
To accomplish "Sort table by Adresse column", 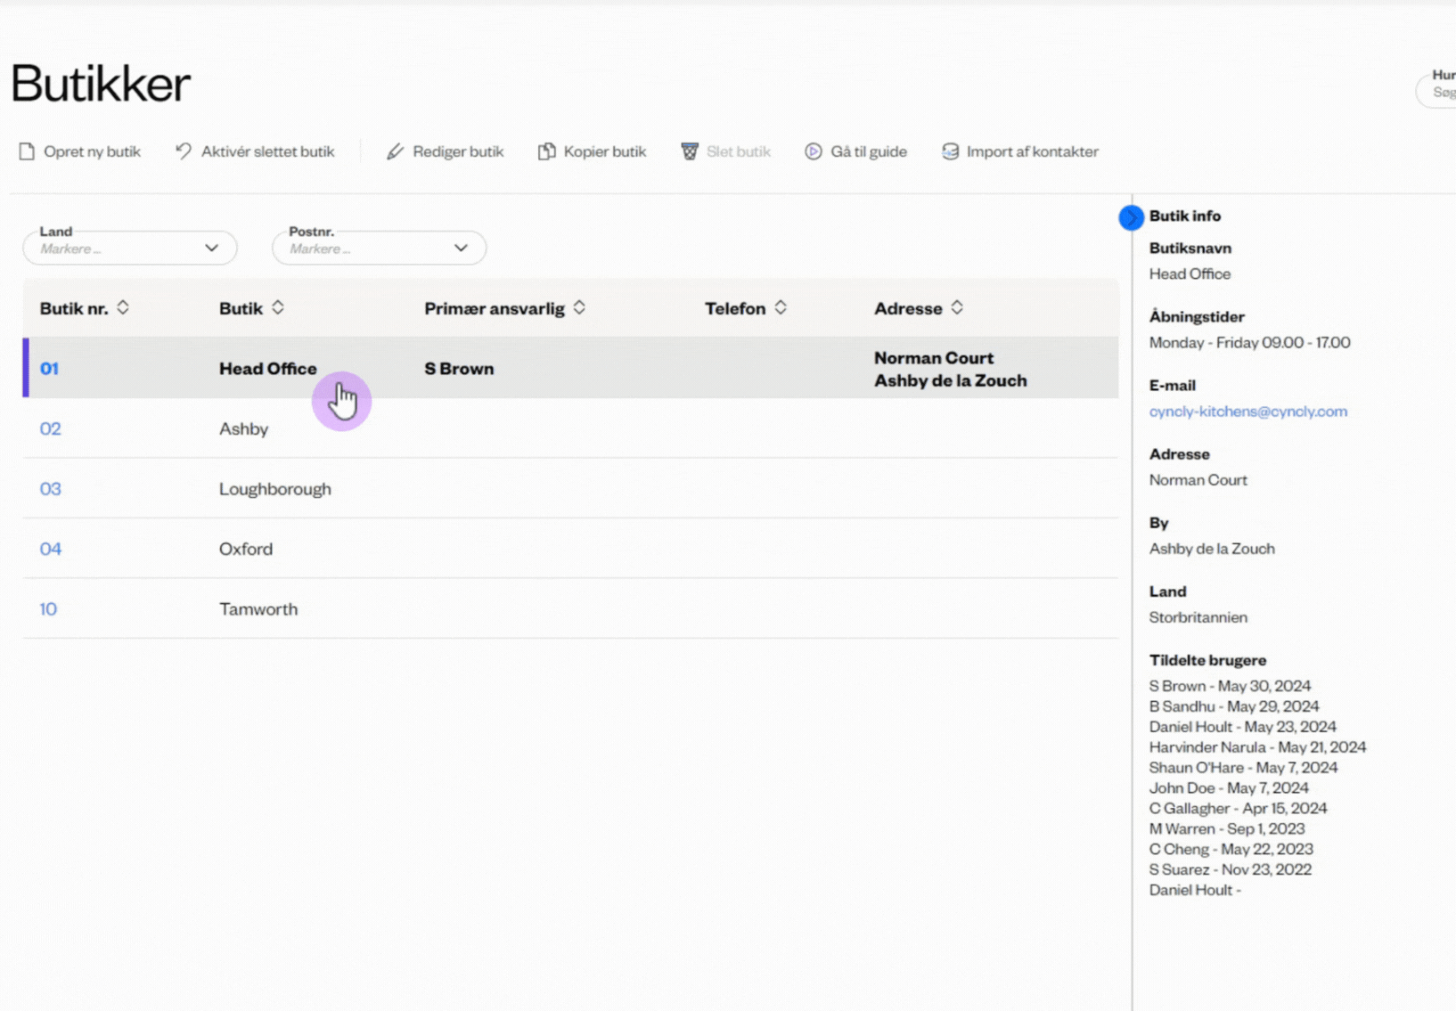I will click(957, 307).
